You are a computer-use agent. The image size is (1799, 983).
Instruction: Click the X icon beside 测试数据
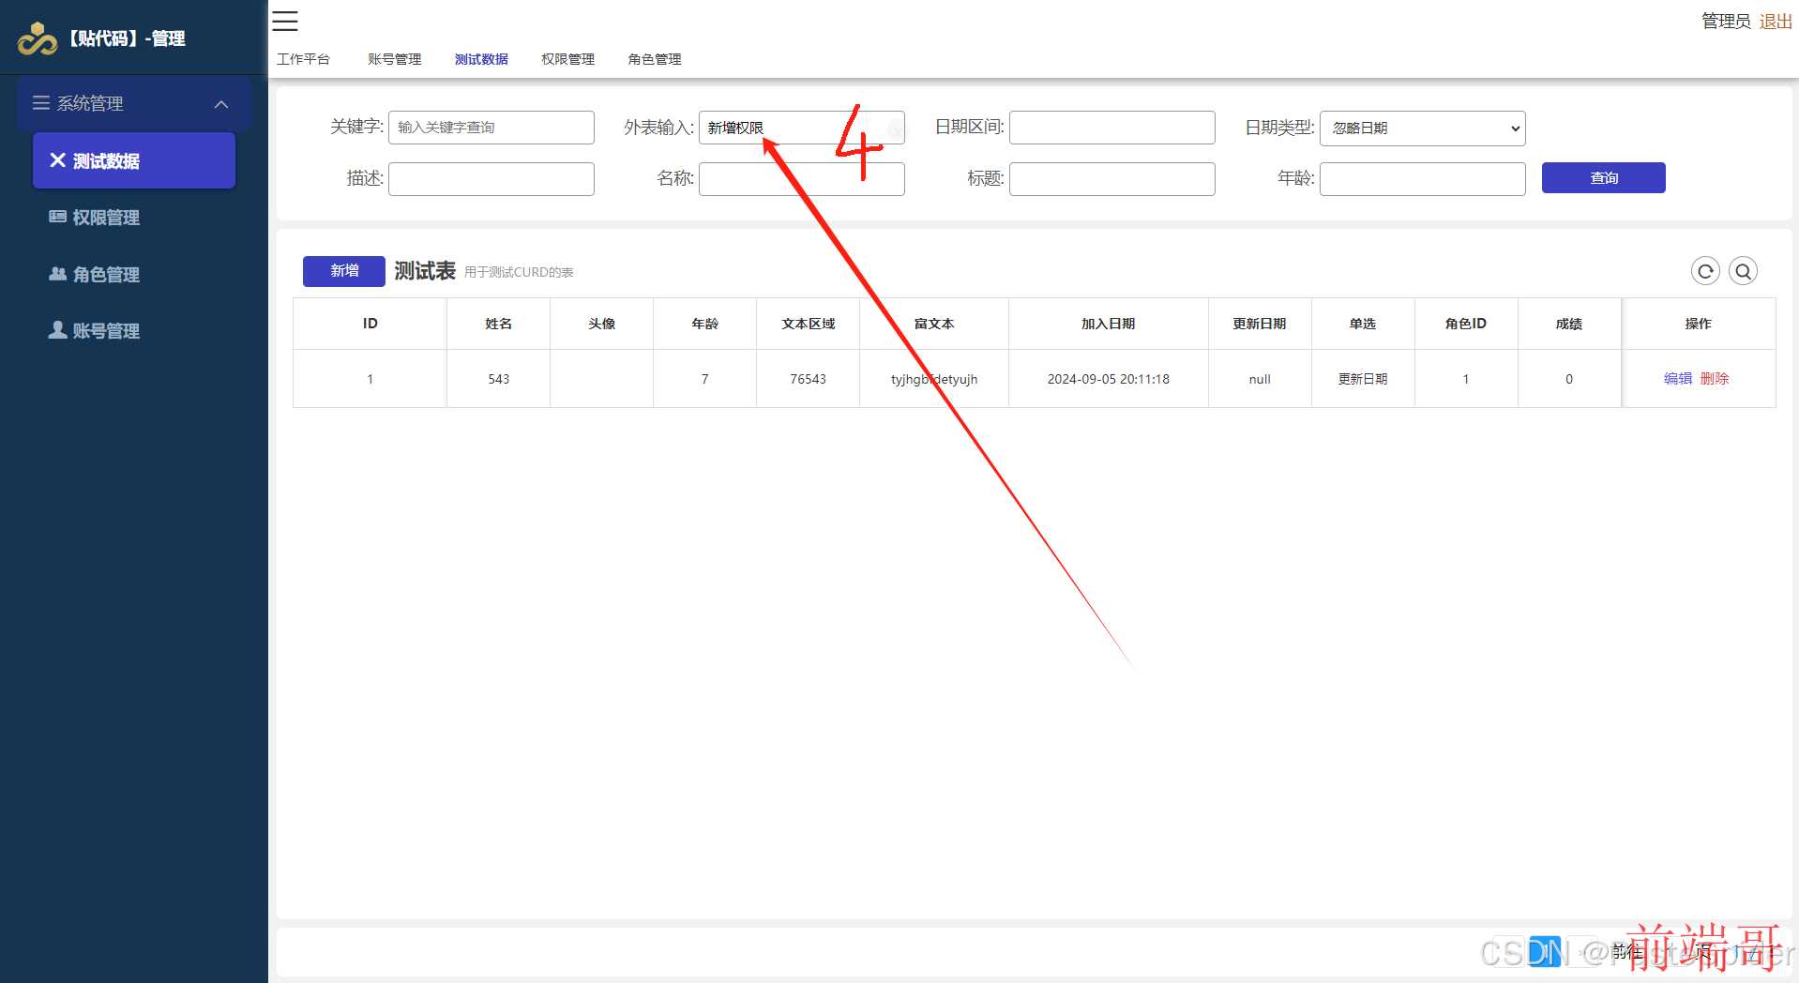(x=57, y=160)
